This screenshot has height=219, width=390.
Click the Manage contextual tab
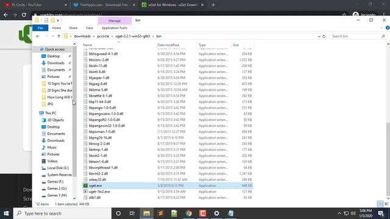coord(115,21)
